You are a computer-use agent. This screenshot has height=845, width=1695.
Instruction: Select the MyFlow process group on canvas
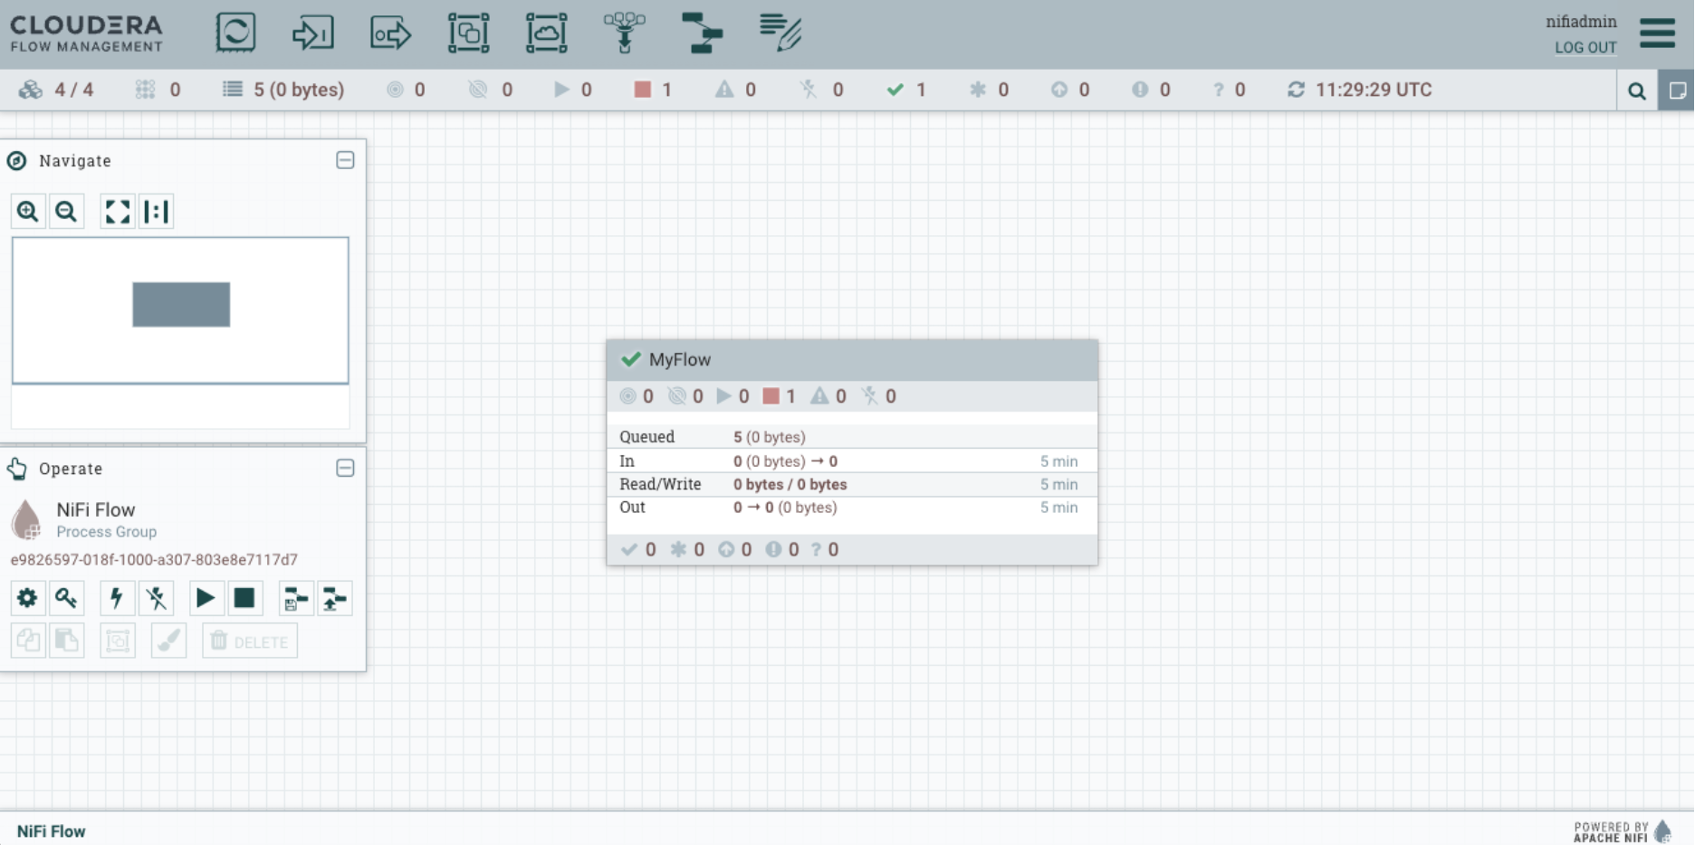(851, 359)
